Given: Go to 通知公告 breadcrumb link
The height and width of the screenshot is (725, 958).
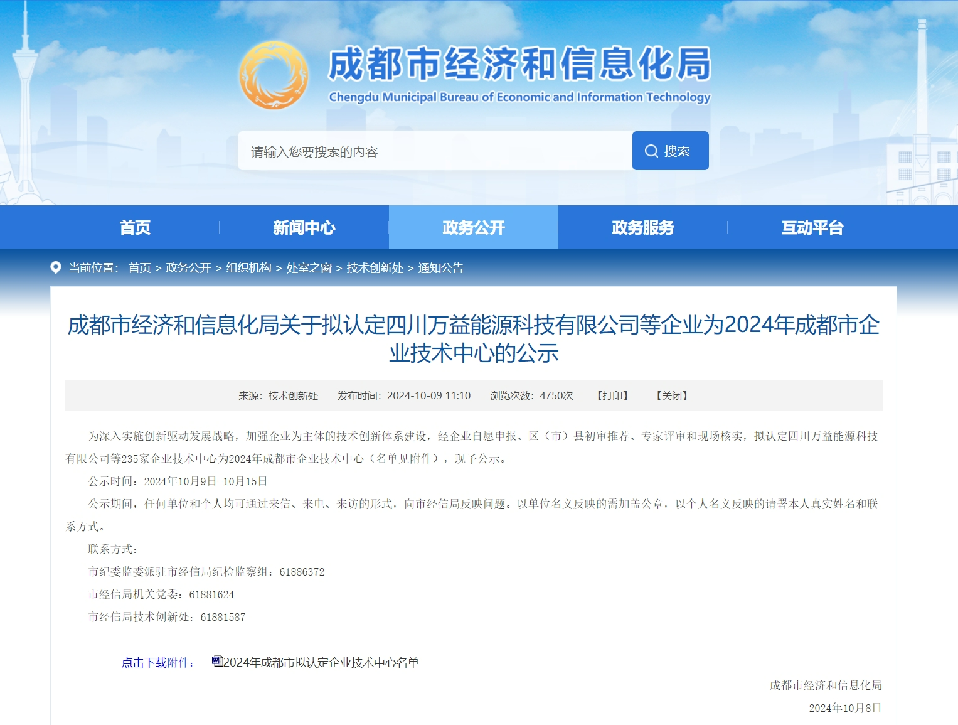Looking at the screenshot, I should tap(440, 268).
